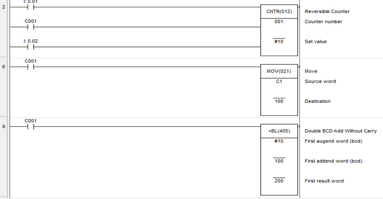Click rung number 2 in the margin
Image resolution: width=383 pixels, height=199 pixels.
pyautogui.click(x=4, y=7)
